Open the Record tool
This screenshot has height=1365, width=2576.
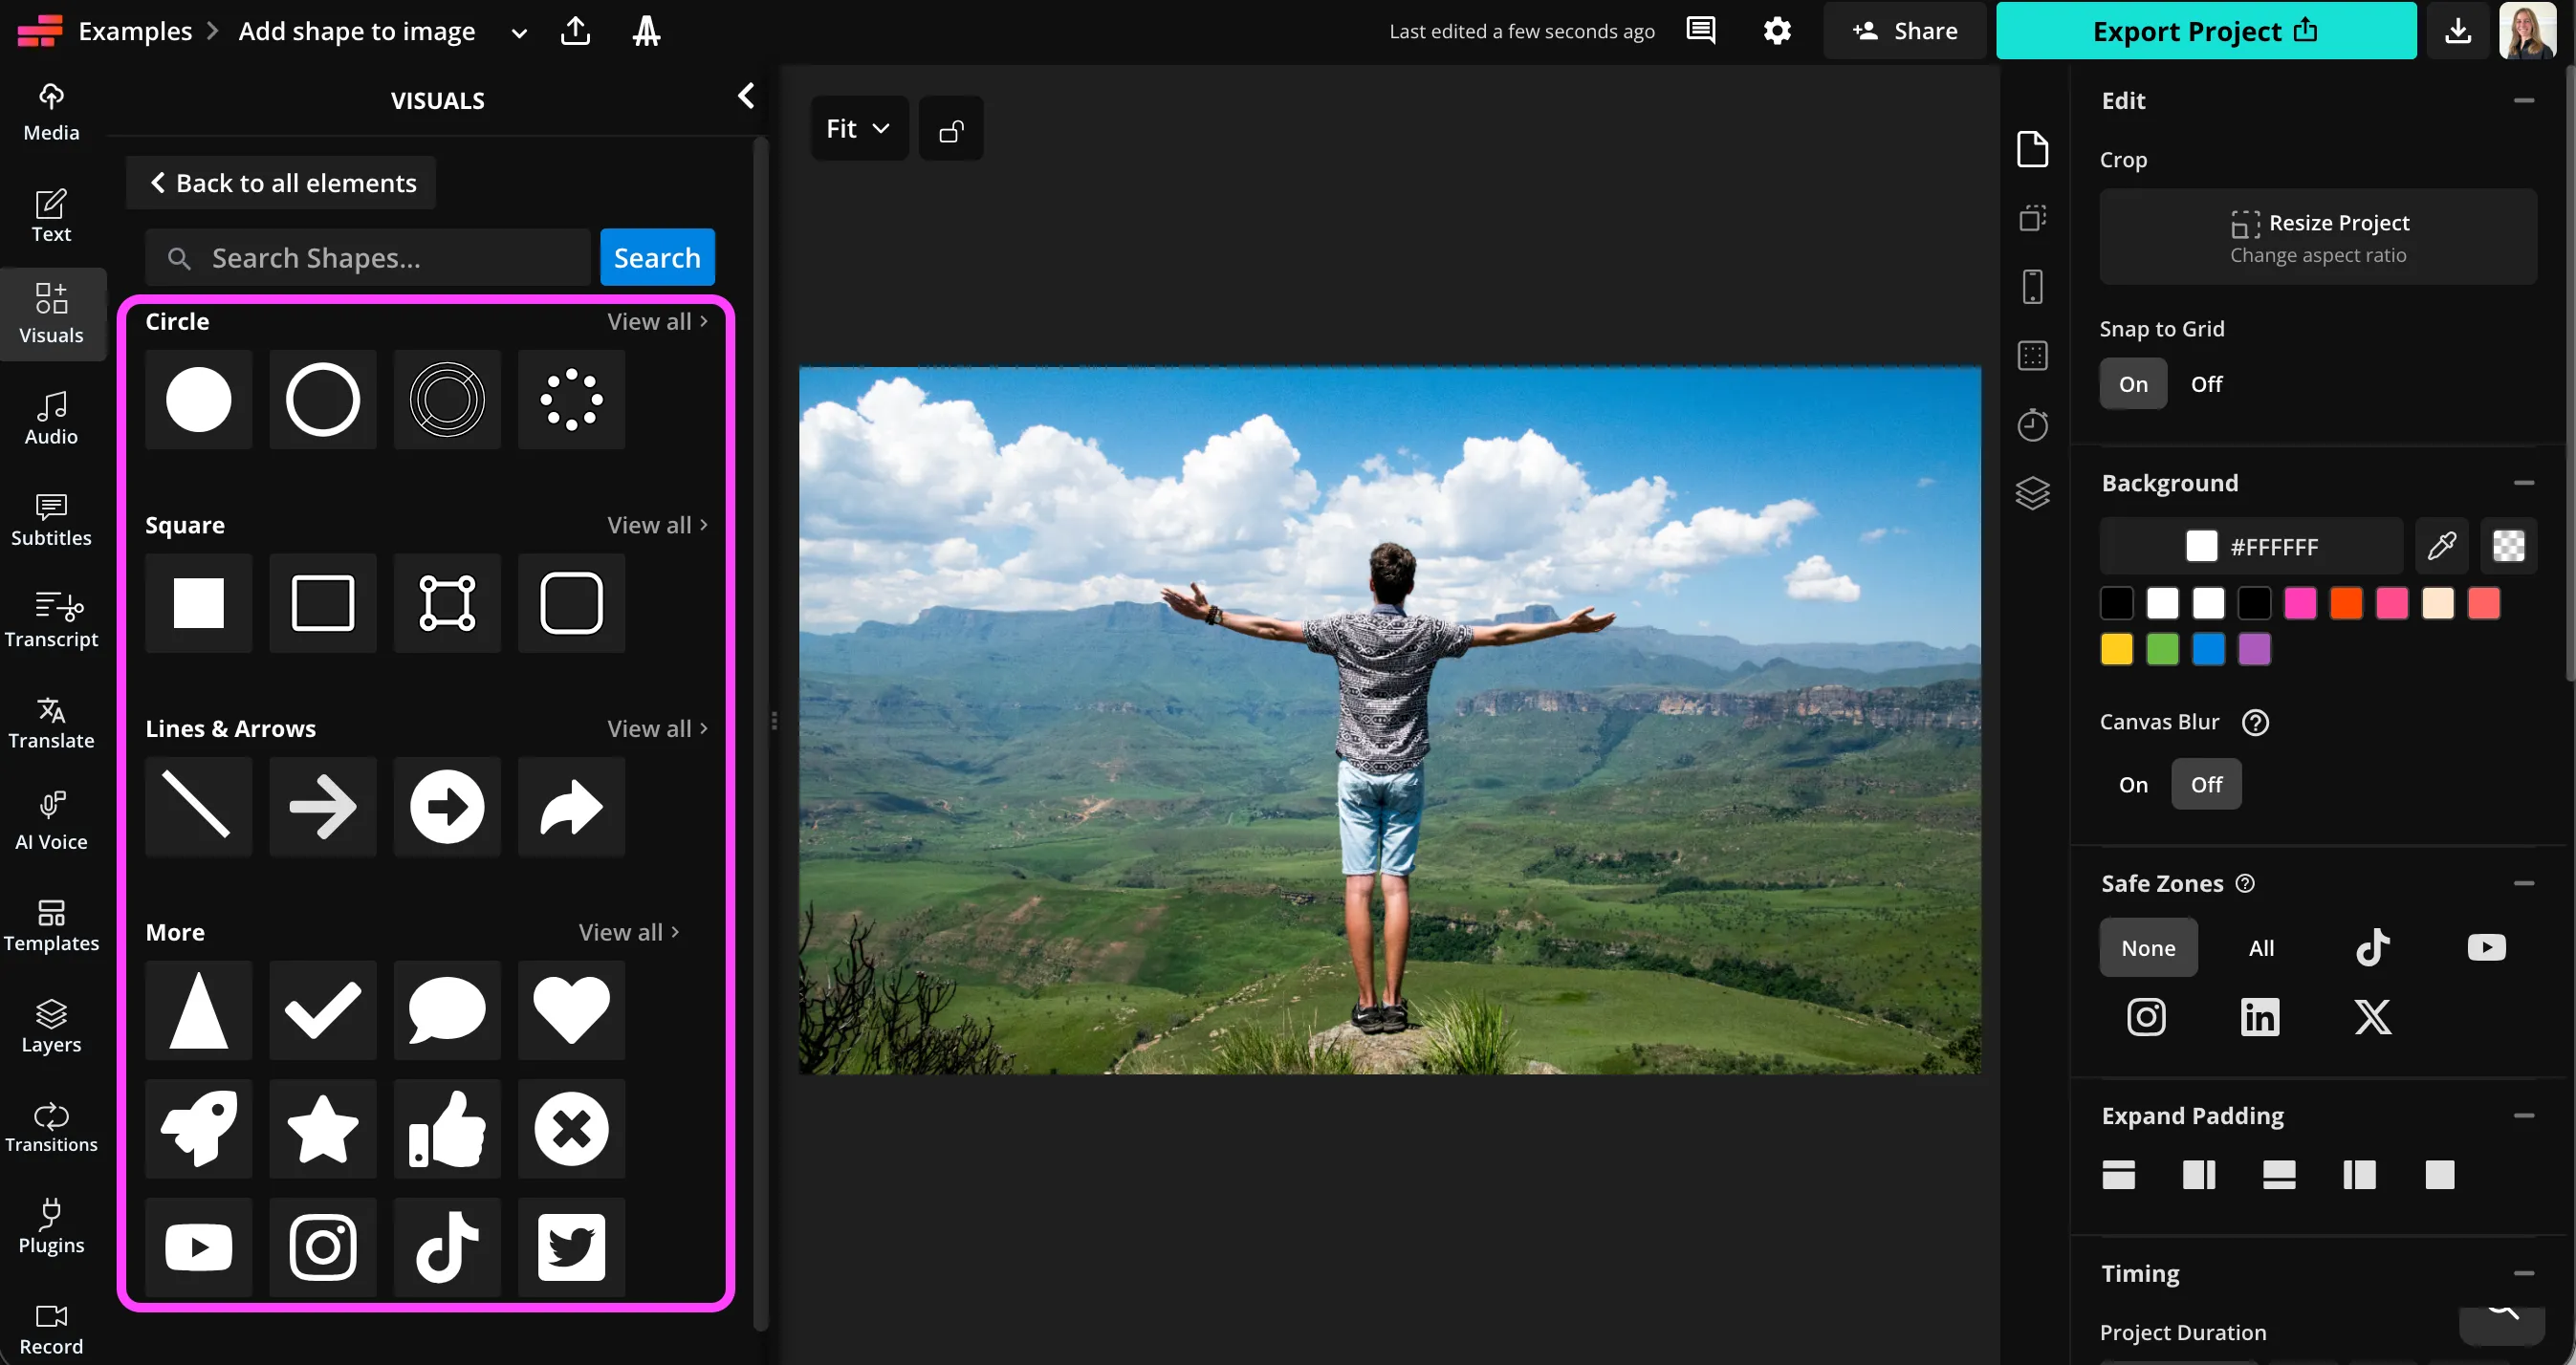pyautogui.click(x=51, y=1325)
